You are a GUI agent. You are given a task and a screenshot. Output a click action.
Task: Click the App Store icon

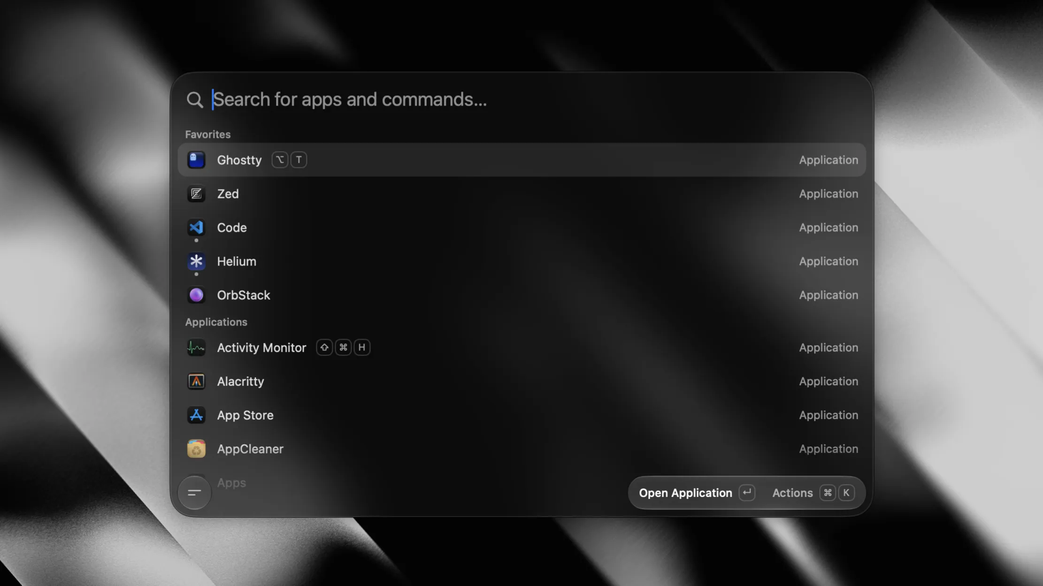196,415
